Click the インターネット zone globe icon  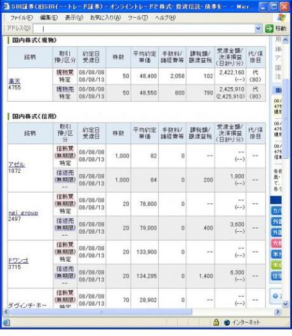[227, 323]
